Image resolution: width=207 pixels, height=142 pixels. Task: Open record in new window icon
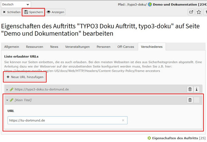pyautogui.click(x=191, y=12)
